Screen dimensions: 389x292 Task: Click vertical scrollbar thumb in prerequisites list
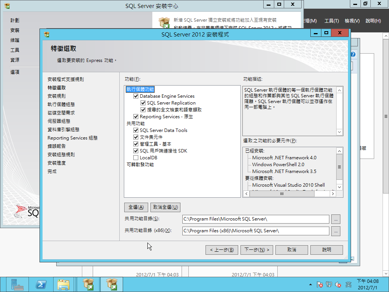click(339, 167)
